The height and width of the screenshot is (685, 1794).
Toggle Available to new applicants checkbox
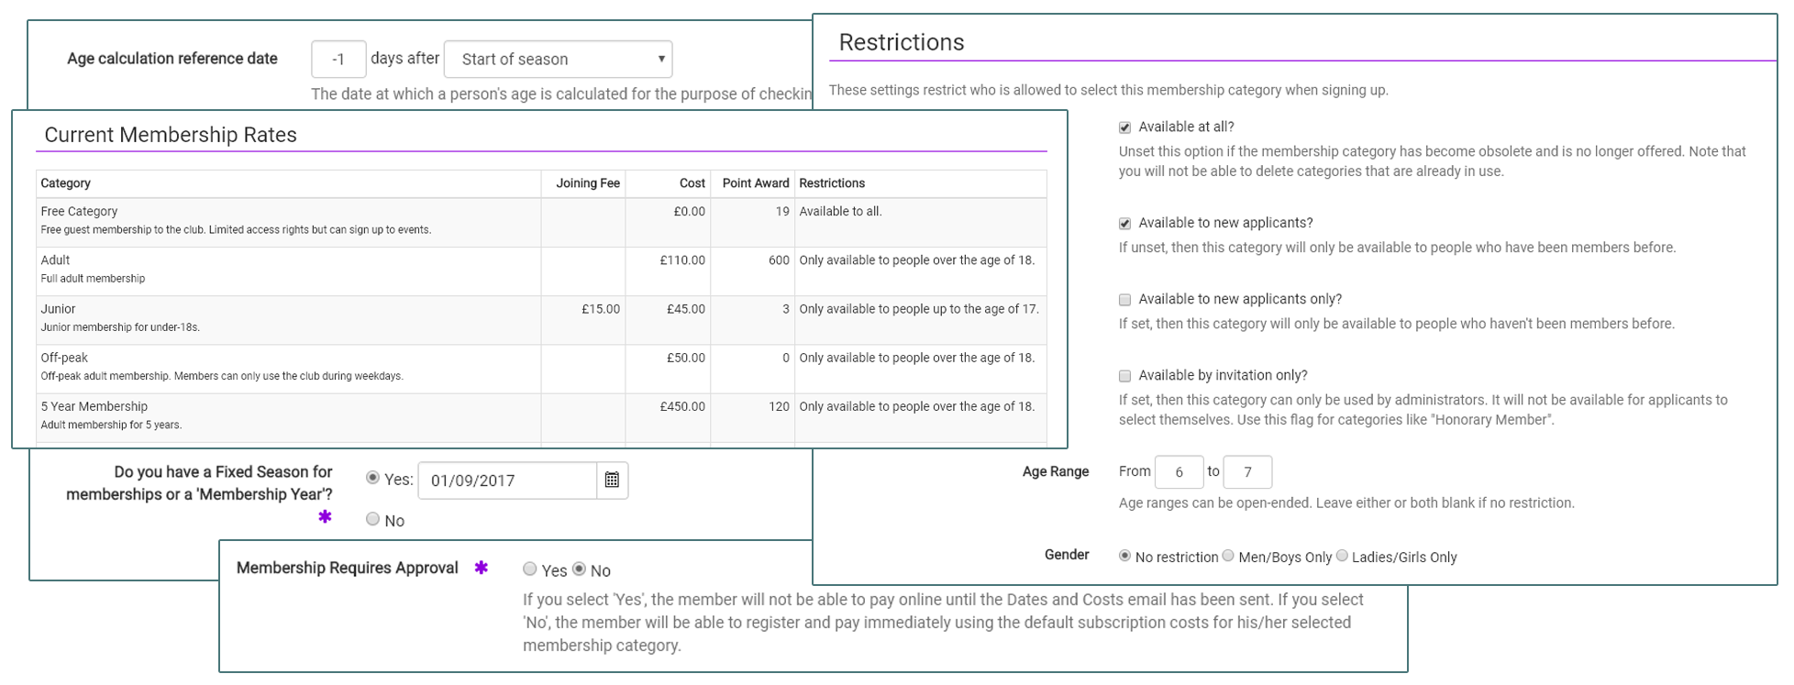point(1124,224)
